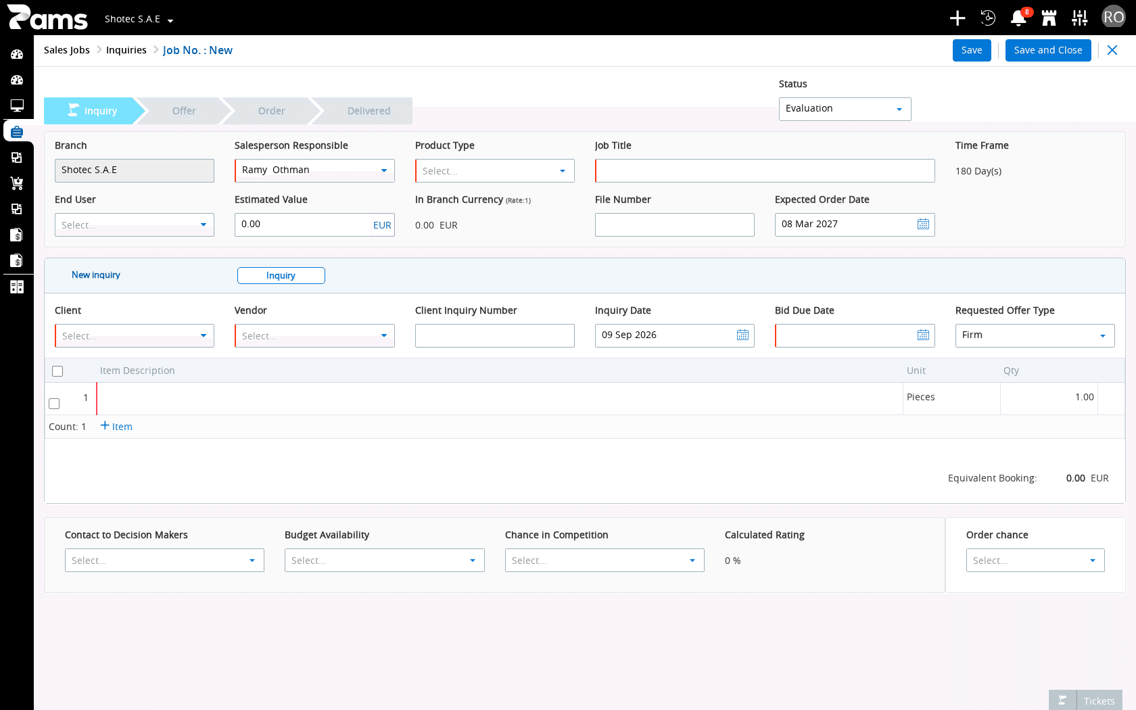This screenshot has width=1136, height=710.
Task: Select the Inquiry stage with the flag icon
Action: pyautogui.click(x=93, y=111)
